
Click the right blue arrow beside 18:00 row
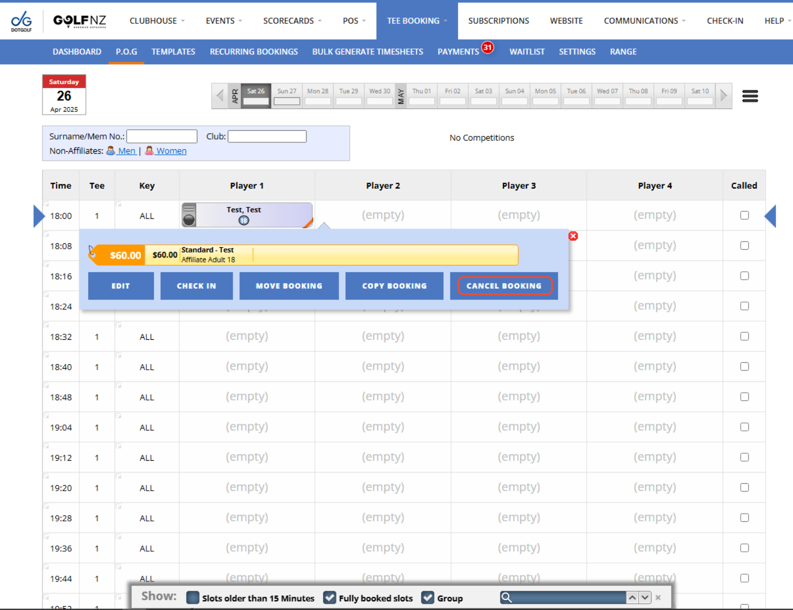[770, 216]
